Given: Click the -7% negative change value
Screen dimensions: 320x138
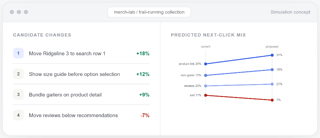Looking at the screenshot, I should pyautogui.click(x=145, y=115).
